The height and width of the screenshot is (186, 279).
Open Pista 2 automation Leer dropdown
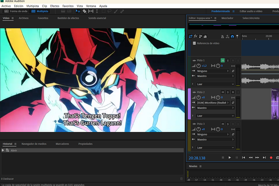point(215,116)
